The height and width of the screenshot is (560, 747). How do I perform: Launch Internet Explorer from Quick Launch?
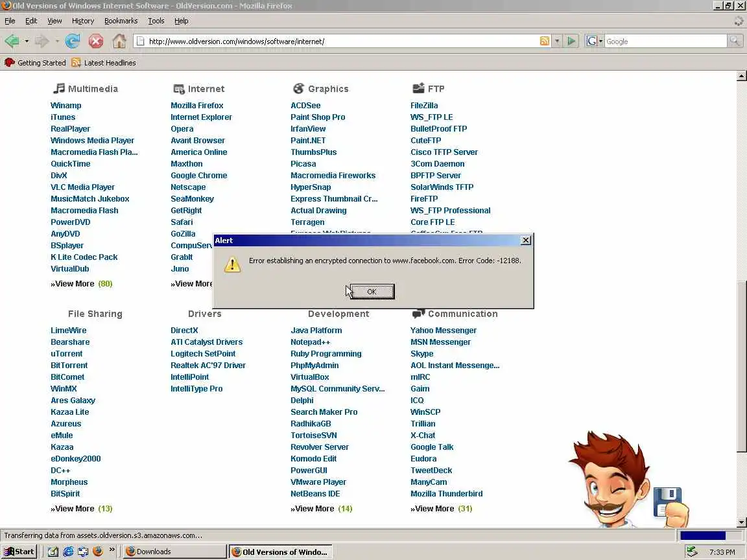[68, 552]
